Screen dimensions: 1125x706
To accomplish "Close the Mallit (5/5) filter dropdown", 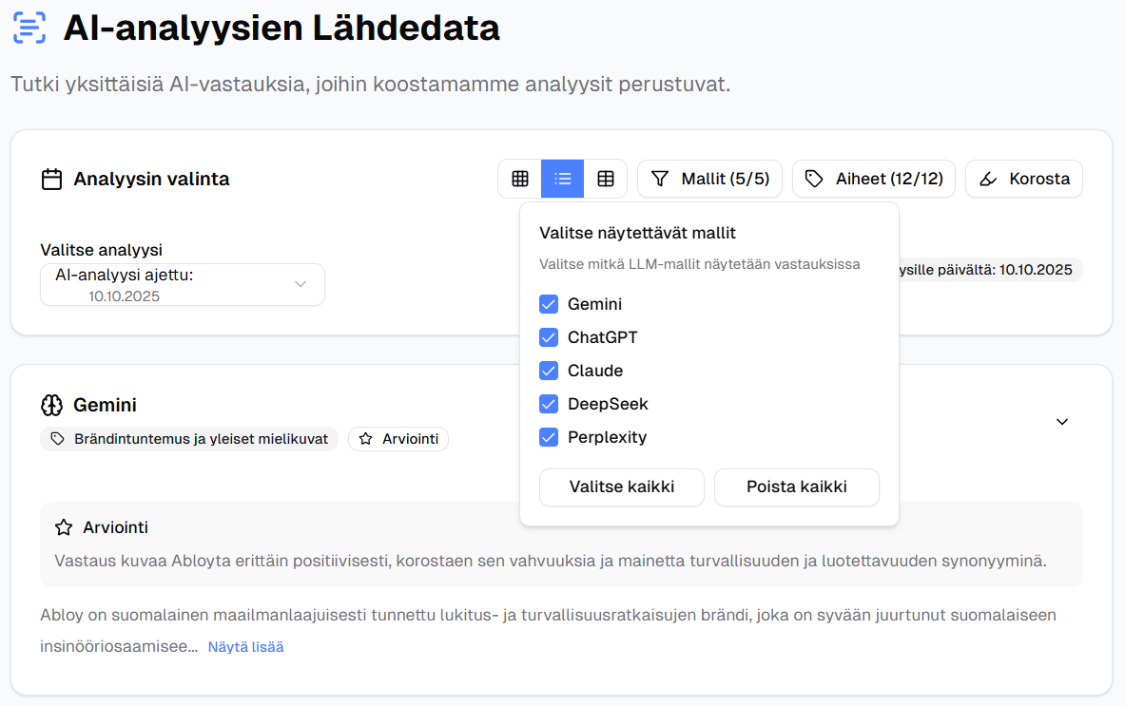I will (709, 179).
